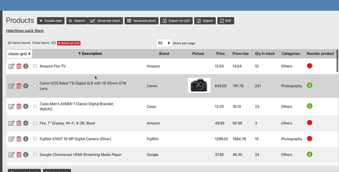The image size is (339, 172).
Task: Click the red delete all (32) button
Action: (x=69, y=43)
